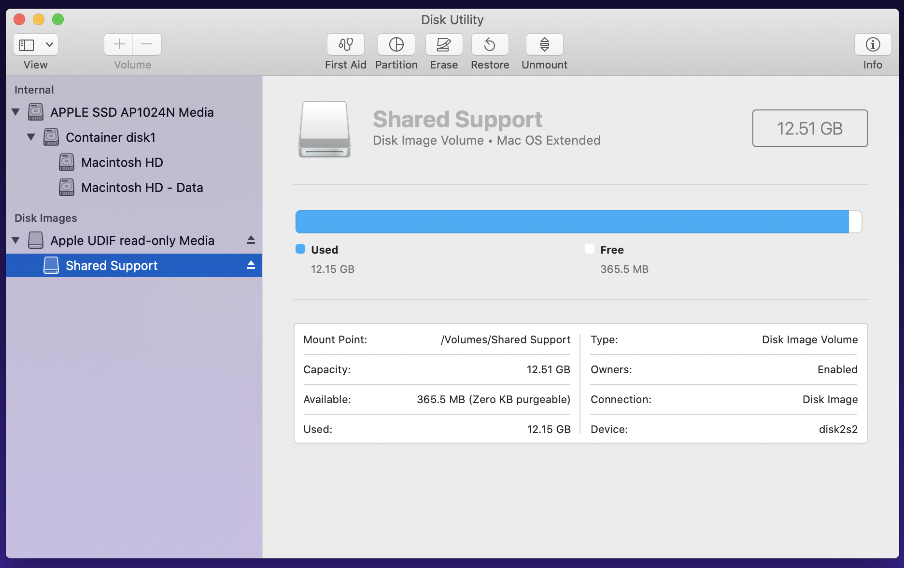Click the Available 365.5 MB purgeable value

point(494,399)
